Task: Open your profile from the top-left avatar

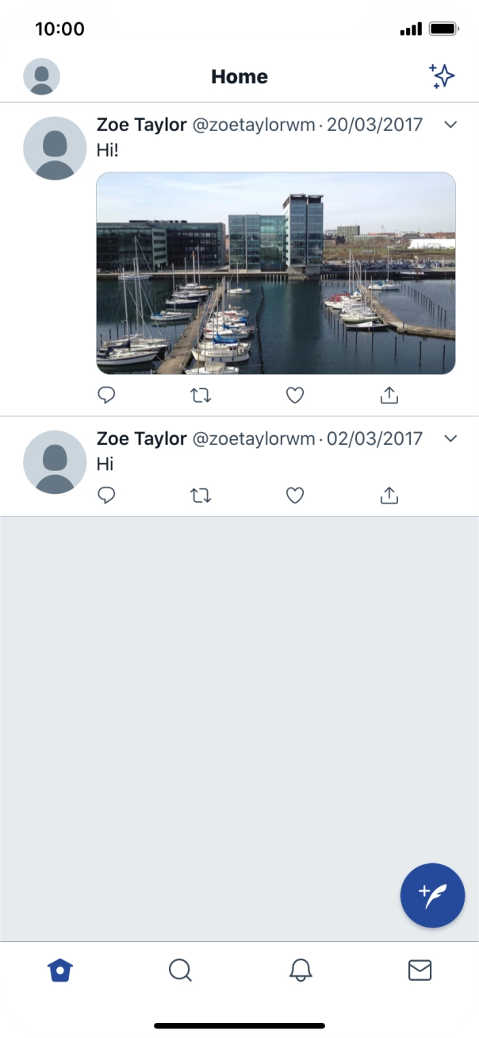Action: click(41, 76)
